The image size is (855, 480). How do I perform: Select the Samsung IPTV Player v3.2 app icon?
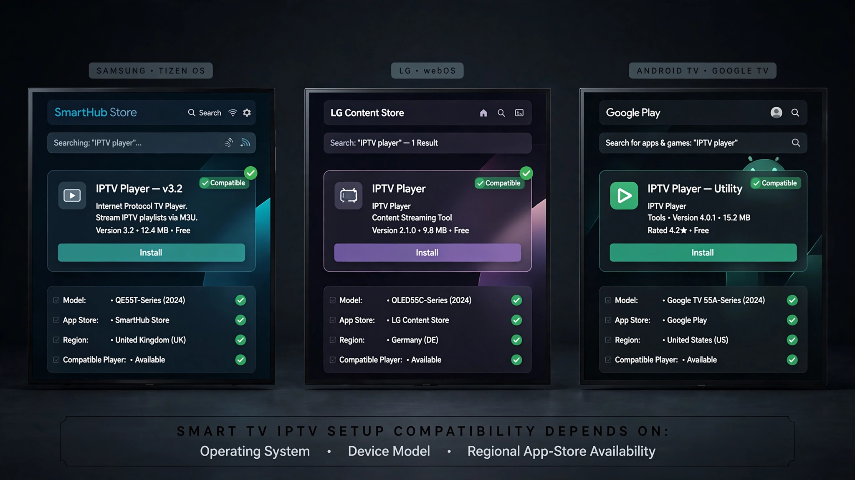[x=72, y=195]
